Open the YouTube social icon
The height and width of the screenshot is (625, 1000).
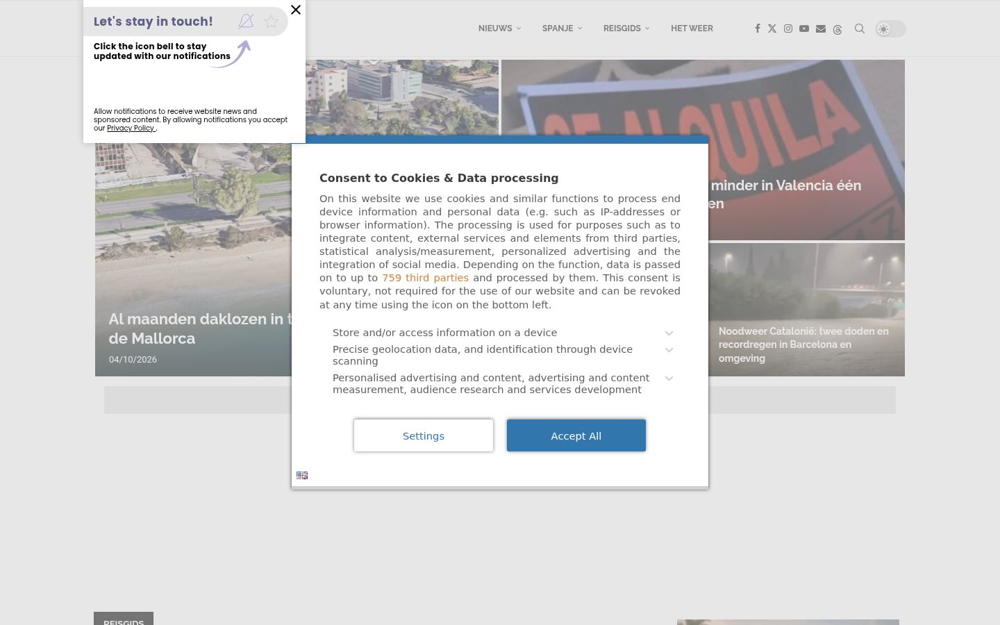pos(804,28)
